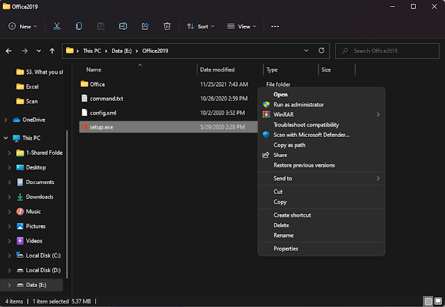Select the command.txt file icon
The width and height of the screenshot is (445, 307).
[x=84, y=99]
